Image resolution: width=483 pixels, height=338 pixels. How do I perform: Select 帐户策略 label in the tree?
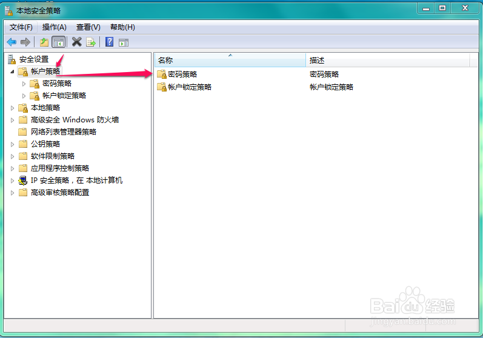click(45, 71)
